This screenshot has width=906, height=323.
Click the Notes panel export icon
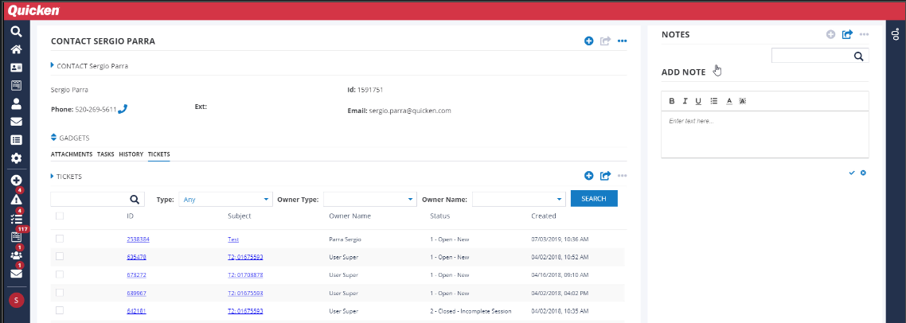(847, 35)
